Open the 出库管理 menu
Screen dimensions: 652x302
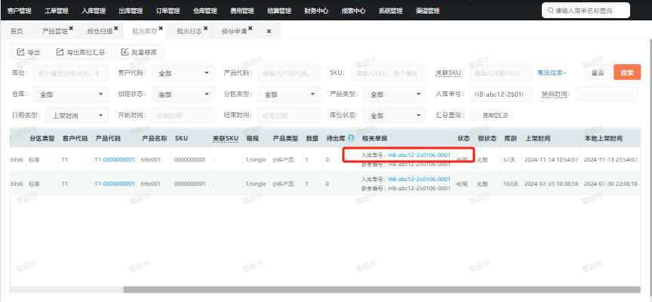point(131,11)
